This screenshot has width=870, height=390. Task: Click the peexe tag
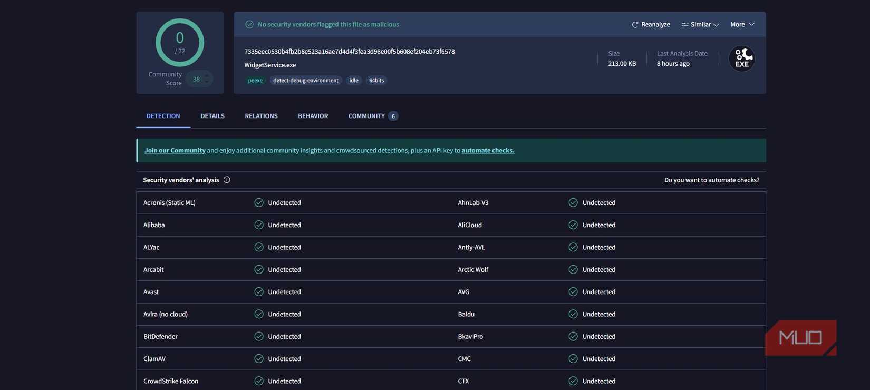coord(255,81)
